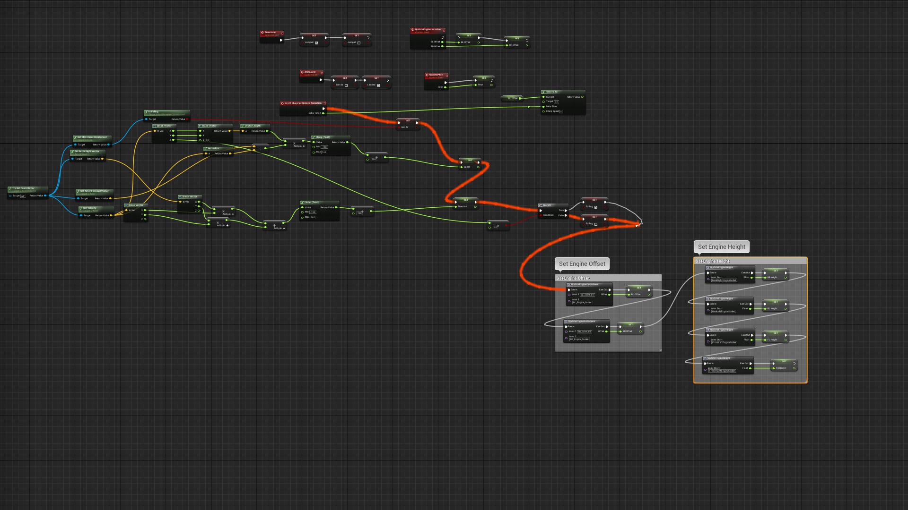Select the AnimJump custom event node
The width and height of the screenshot is (908, 510).
[272, 33]
